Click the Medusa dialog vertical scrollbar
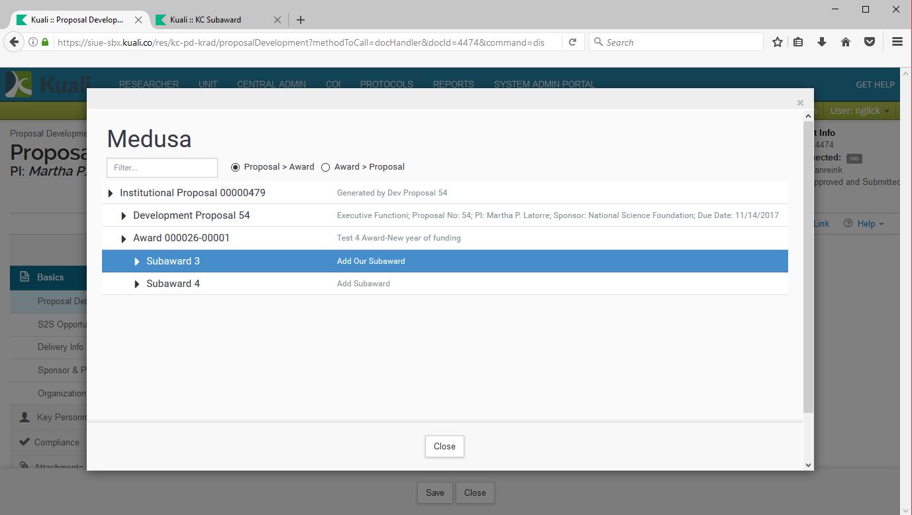This screenshot has height=515, width=912. tap(808, 265)
